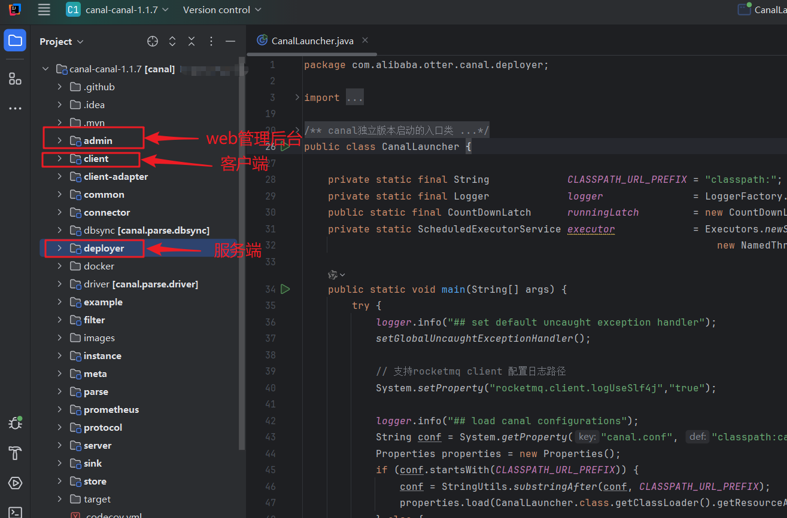Open the Project tool window folder icon
This screenshot has width=787, height=518.
coord(15,41)
